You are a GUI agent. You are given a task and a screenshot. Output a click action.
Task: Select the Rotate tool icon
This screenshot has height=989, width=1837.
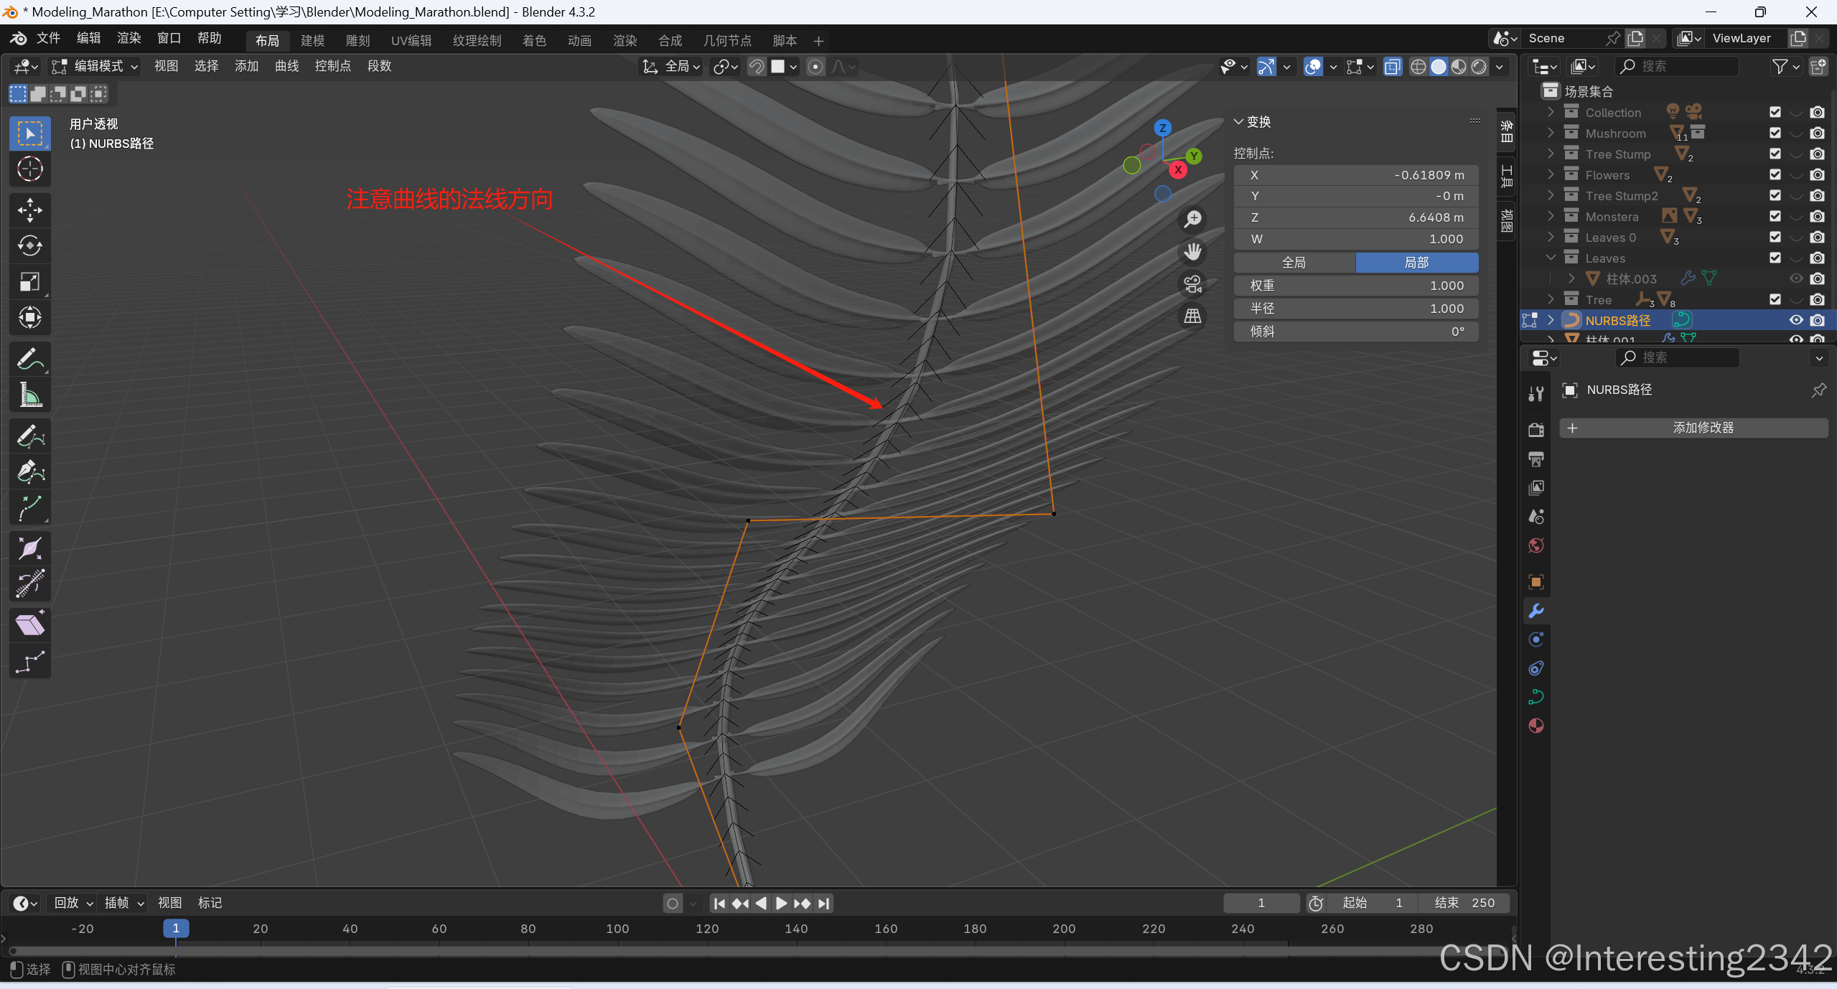(29, 246)
